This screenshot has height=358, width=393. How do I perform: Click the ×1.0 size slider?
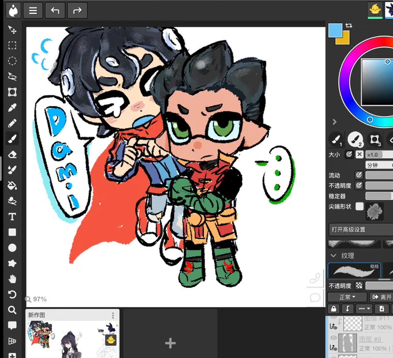[x=379, y=155]
